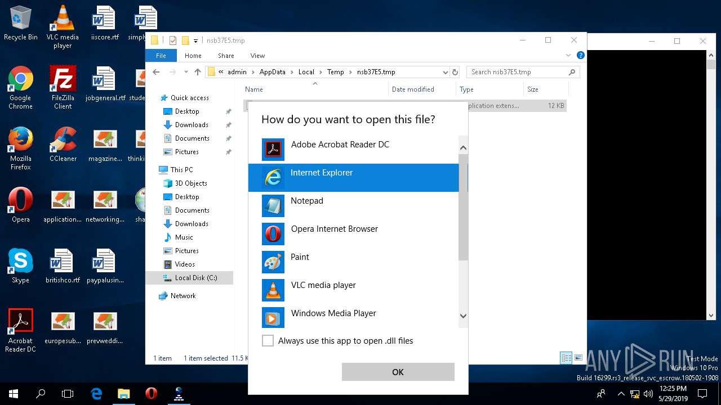Enable Always use this app checkbox
The height and width of the screenshot is (405, 721).
268,341
